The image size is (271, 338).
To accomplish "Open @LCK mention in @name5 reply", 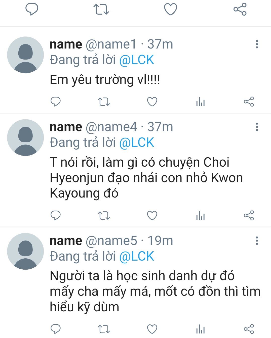I will 136,256.
